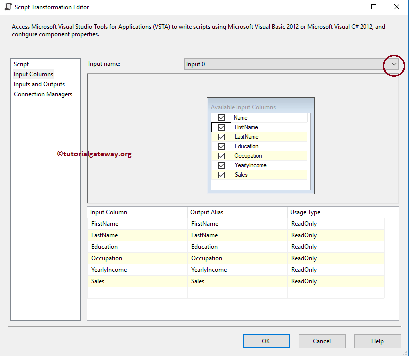The image size is (409, 356).
Task: Uncheck the Sales input column
Action: [x=221, y=174]
